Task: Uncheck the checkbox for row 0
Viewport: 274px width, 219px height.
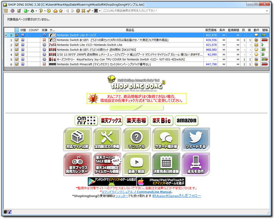Action: (16, 35)
